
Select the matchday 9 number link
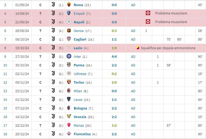pos(5,57)
